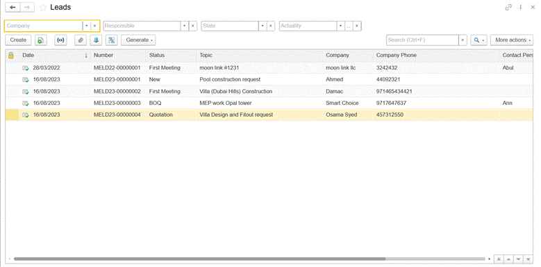Focus the State filter input
This screenshot has width=541, height=267.
coord(230,26)
